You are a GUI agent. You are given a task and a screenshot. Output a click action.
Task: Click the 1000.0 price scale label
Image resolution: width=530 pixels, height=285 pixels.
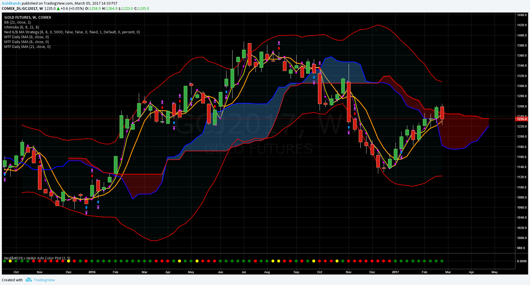tap(522, 238)
